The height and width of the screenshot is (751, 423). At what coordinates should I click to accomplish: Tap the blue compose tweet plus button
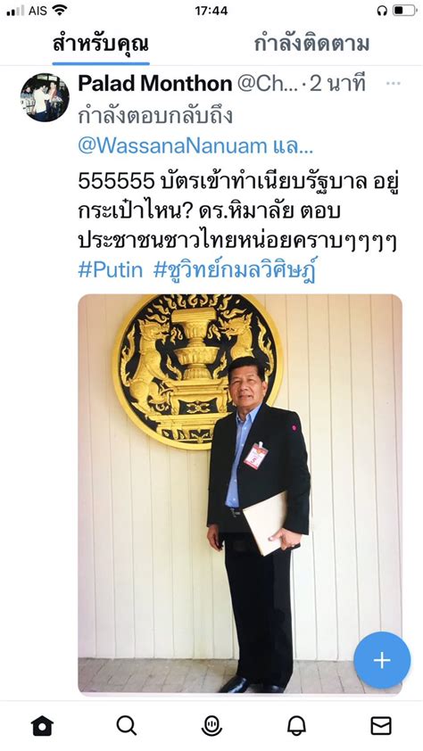[382, 661]
